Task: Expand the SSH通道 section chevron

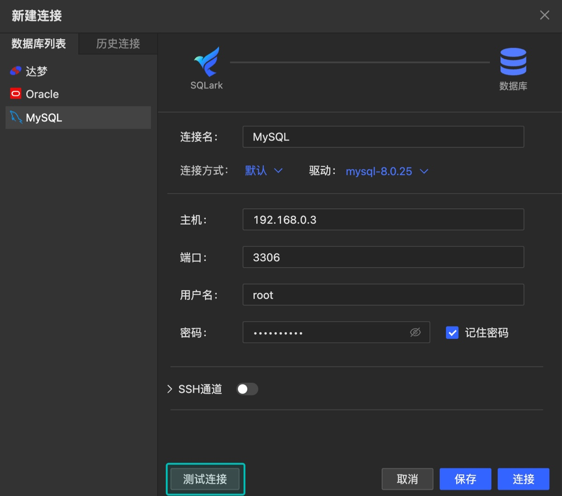Action: pyautogui.click(x=170, y=389)
